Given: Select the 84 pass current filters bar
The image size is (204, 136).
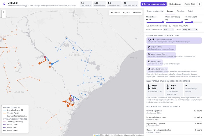Looking at the screenshot, I should [x=161, y=55].
